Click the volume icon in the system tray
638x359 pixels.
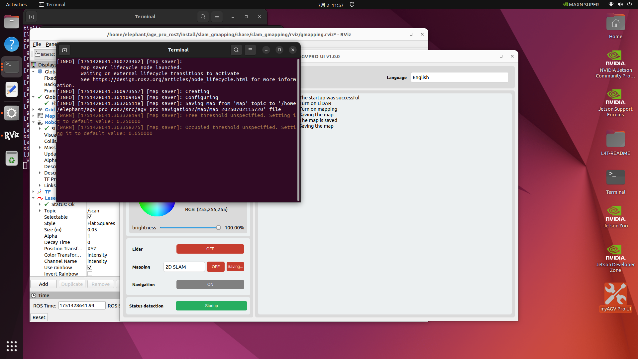pos(620,5)
